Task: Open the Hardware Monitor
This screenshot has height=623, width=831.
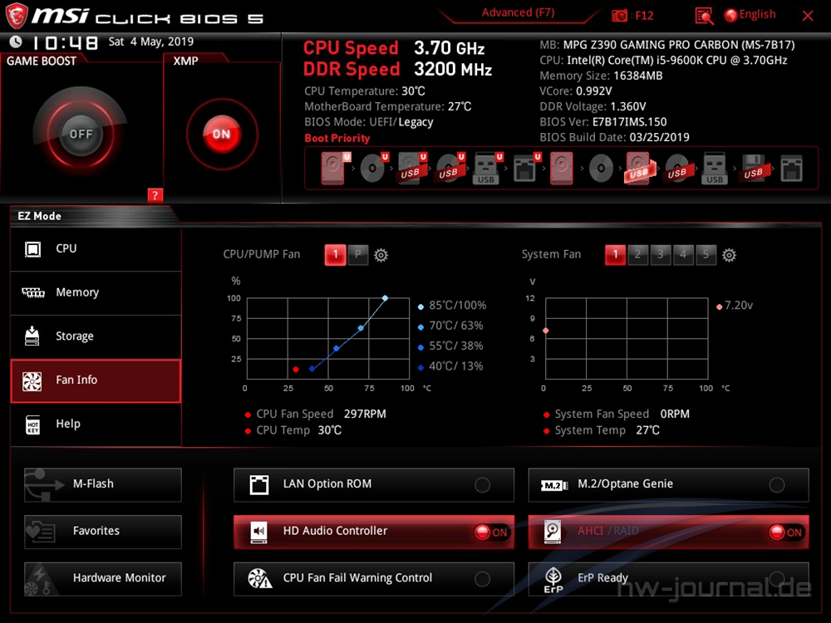Action: pyautogui.click(x=103, y=578)
